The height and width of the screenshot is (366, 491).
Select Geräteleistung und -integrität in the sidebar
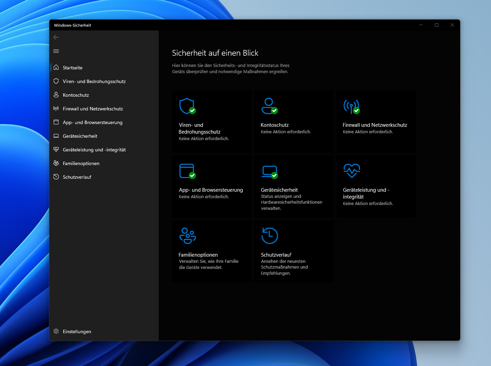104,150
